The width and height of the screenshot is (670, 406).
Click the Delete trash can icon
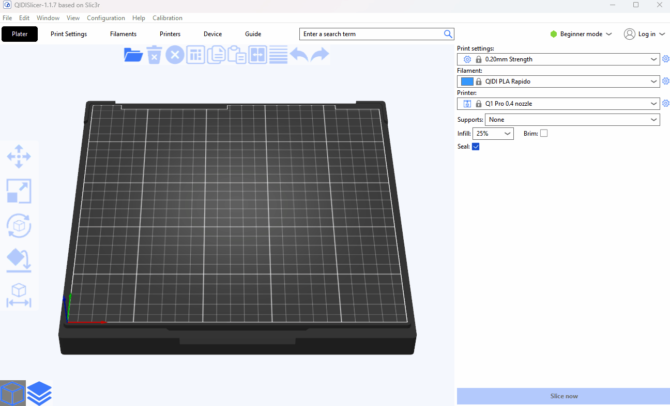[154, 55]
